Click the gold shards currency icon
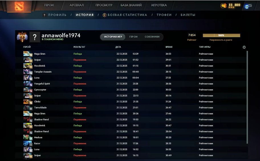Screen dimensions: 260x161 tap(224, 5)
